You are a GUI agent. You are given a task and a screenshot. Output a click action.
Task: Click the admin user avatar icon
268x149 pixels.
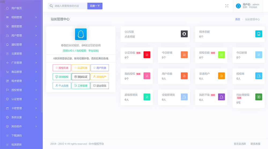pyautogui.click(x=238, y=6)
